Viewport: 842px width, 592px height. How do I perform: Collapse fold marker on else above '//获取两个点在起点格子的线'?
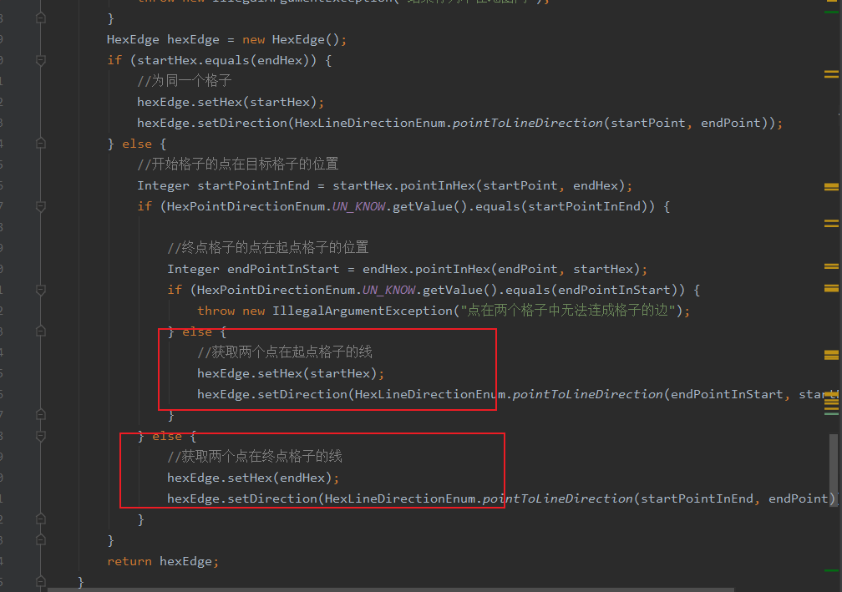41,331
